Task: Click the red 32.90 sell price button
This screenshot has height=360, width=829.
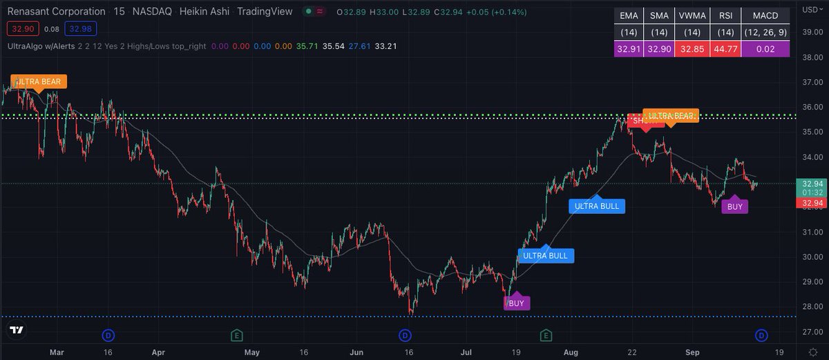Action: click(x=23, y=29)
